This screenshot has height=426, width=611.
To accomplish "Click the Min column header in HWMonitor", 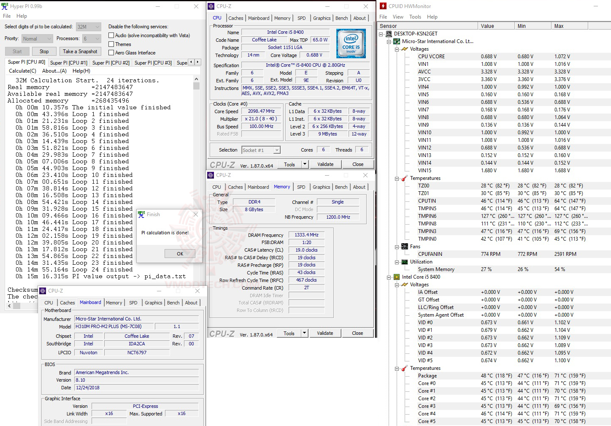I will point(533,26).
